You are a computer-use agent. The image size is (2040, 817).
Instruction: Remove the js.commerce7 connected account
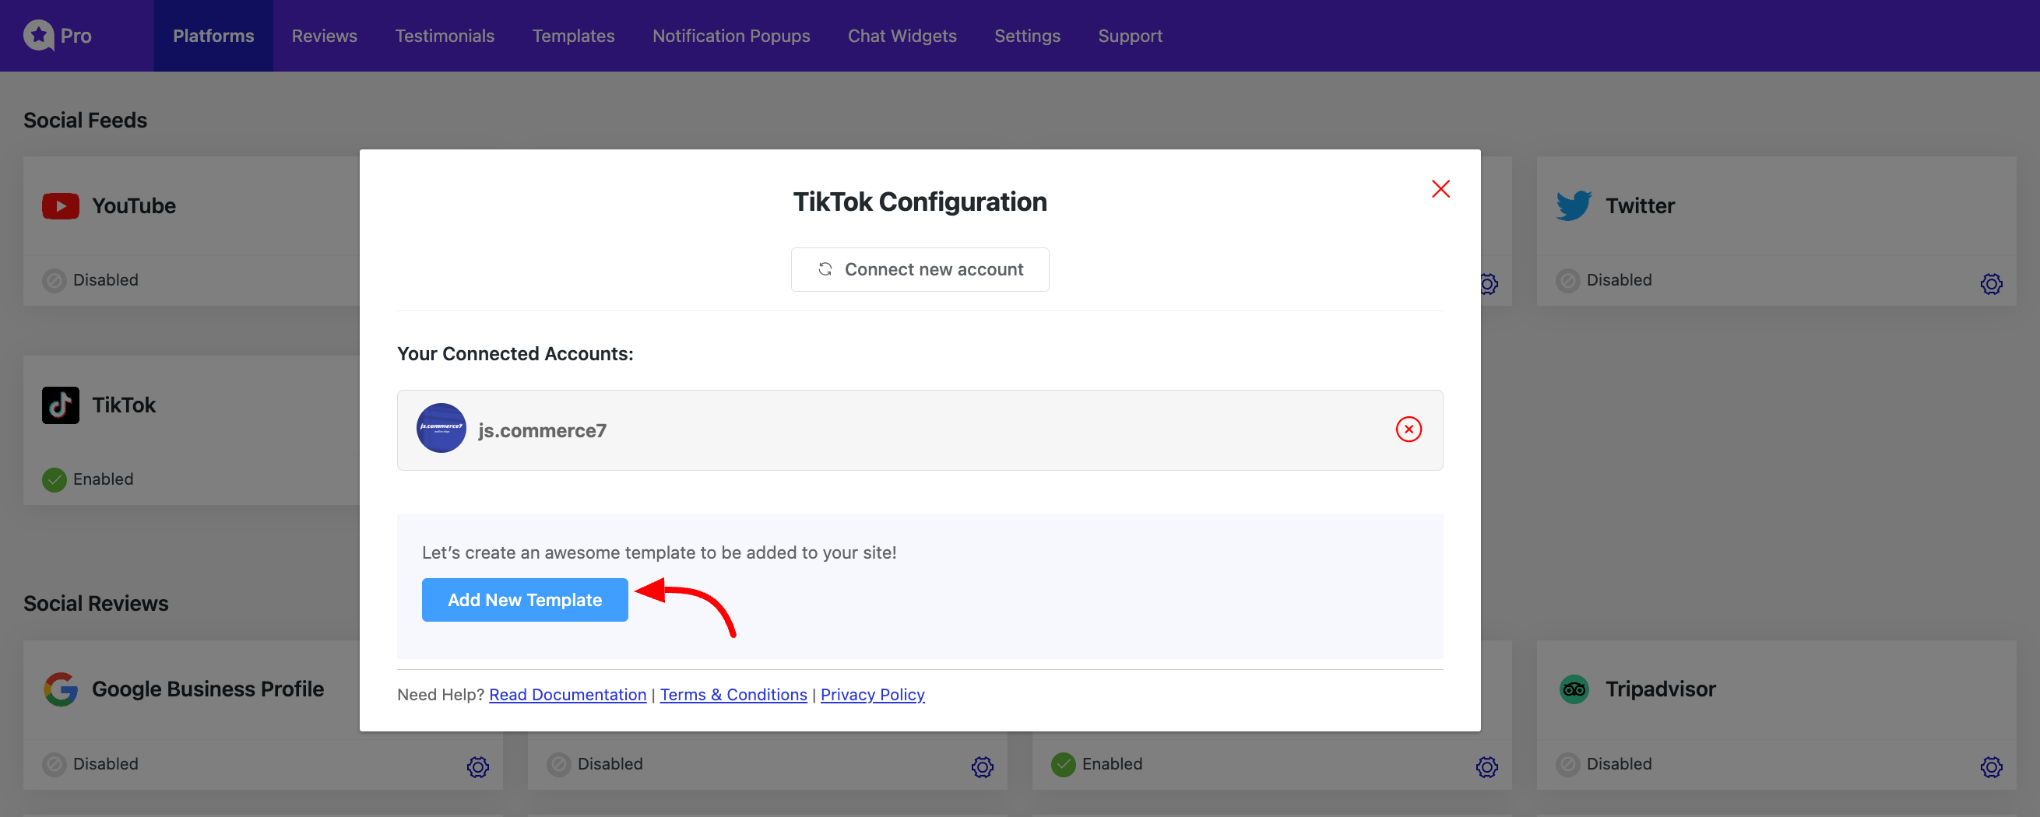[1408, 429]
